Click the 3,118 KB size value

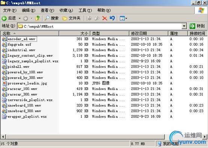click(x=80, y=55)
